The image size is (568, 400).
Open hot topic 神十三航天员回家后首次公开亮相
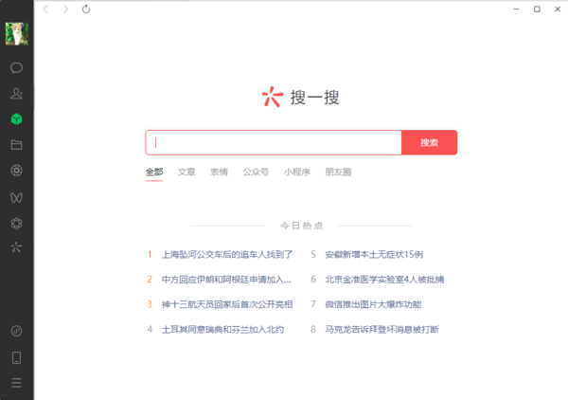[227, 304]
